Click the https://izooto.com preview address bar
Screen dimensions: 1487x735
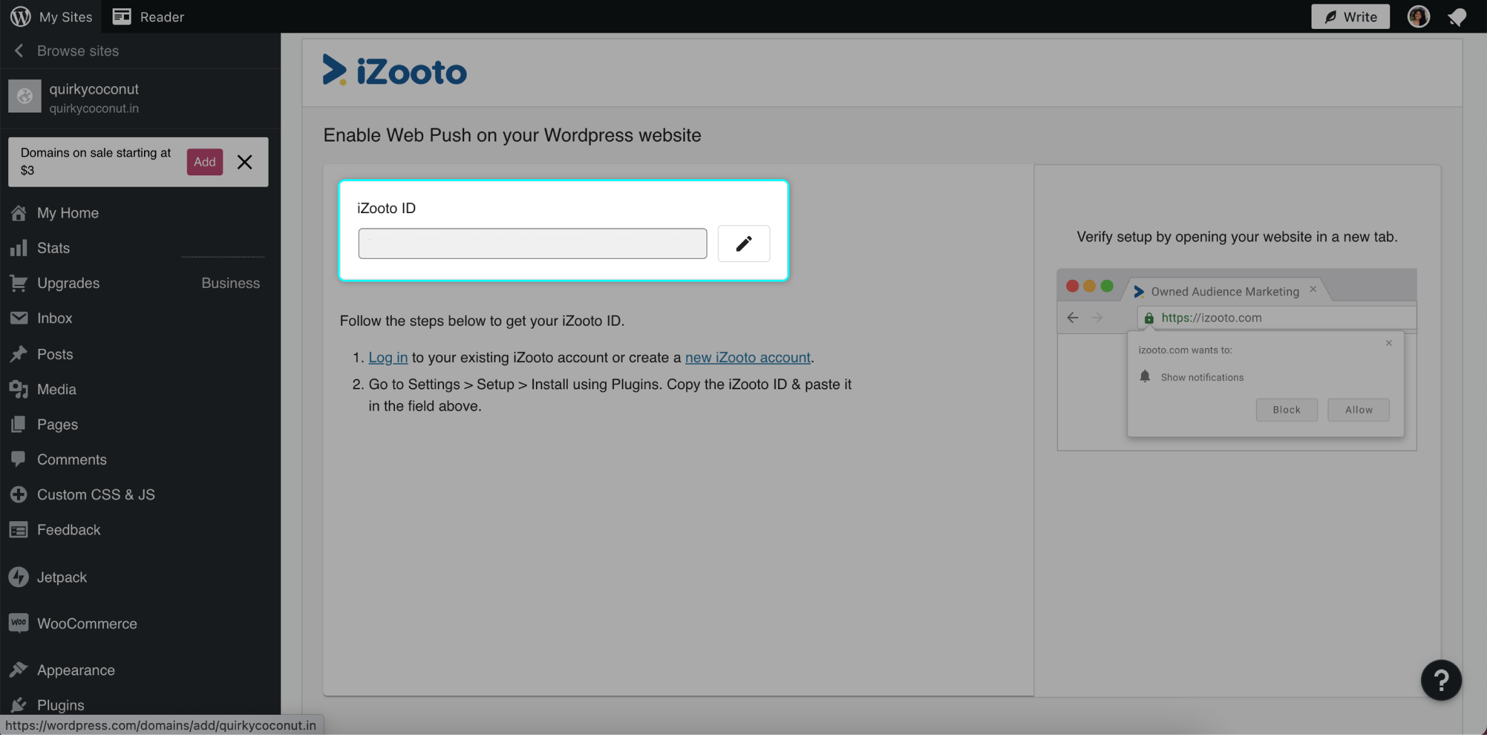[1277, 318]
